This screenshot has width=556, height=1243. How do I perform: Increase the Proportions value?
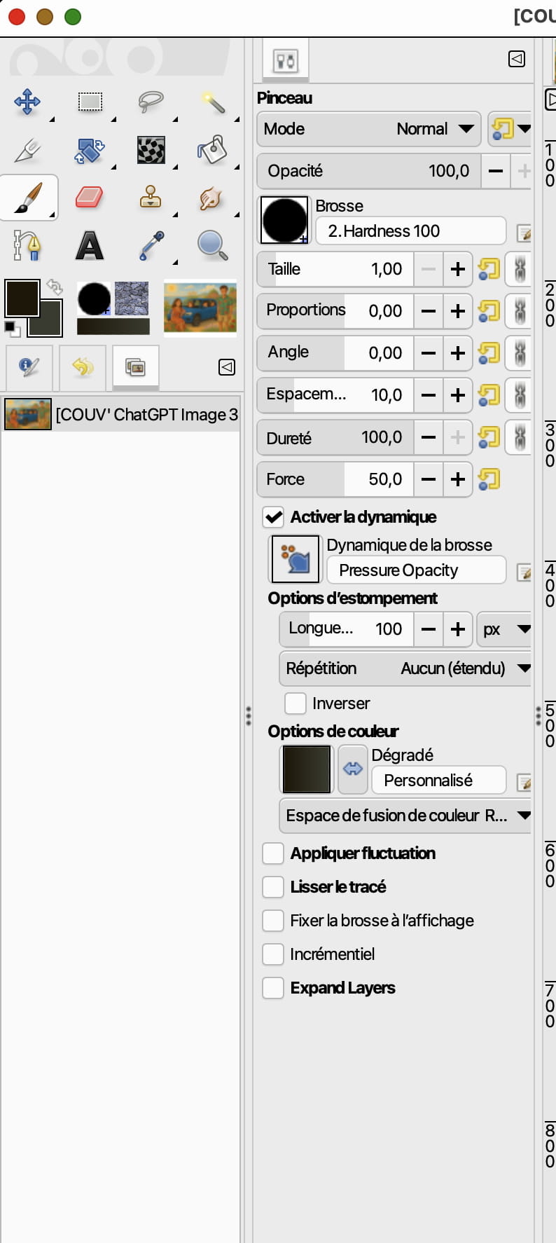(x=458, y=311)
